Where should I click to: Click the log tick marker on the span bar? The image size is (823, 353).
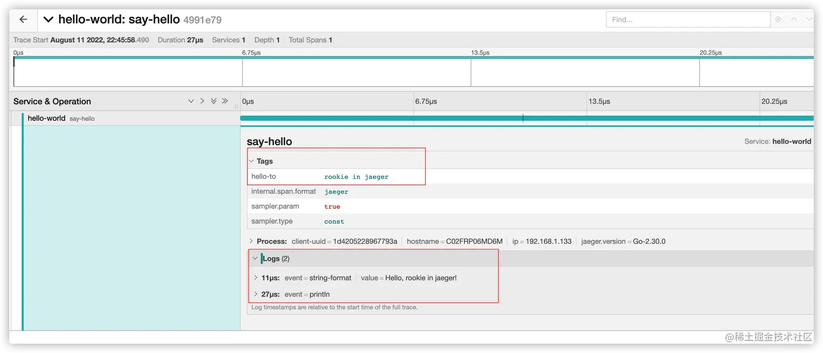click(x=523, y=118)
